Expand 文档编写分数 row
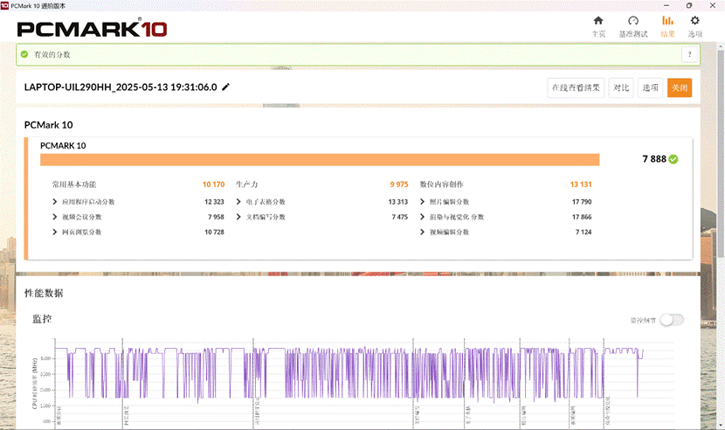Viewport: 725px width, 430px height. coord(238,217)
